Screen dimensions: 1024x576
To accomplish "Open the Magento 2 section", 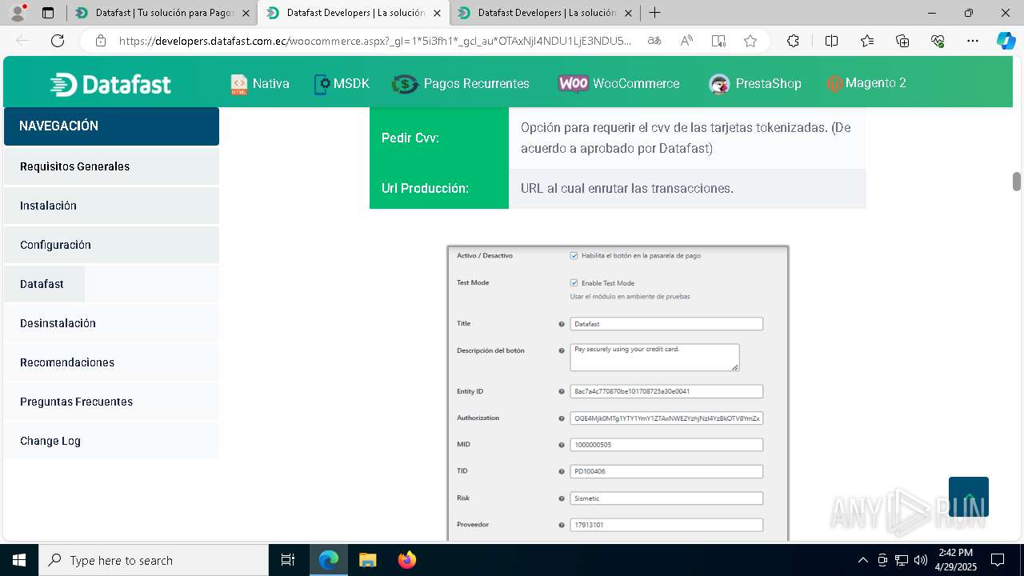I will (x=866, y=83).
